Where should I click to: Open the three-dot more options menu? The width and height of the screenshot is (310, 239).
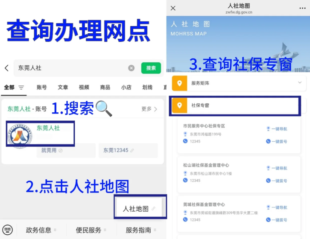point(302,8)
